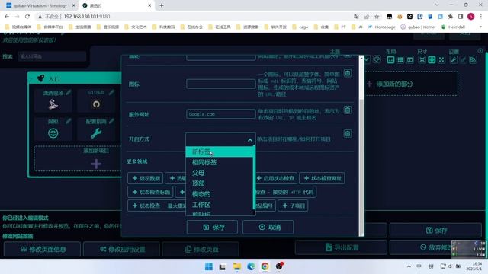488x274 pixels.
Task: Set small item size icon
Action: [422, 59]
